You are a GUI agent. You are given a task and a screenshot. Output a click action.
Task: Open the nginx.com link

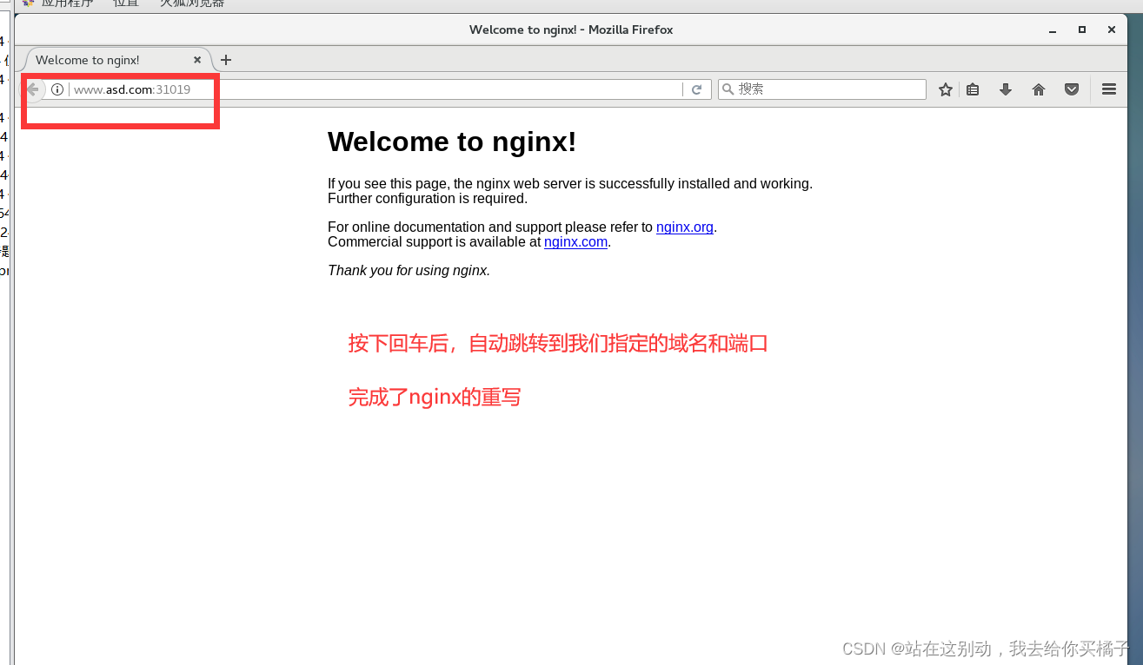click(x=575, y=242)
